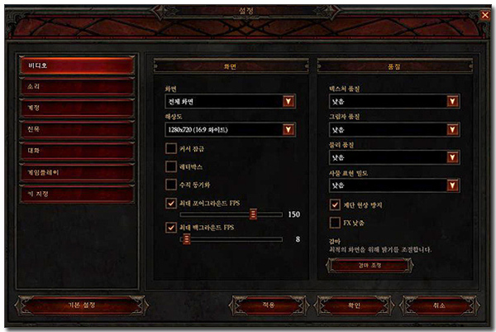Screen dimensions: 496x332
Task: Enable the 커서 잠금 checkbox
Action: click(171, 148)
